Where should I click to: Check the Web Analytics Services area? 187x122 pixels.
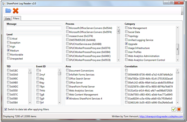tap(67, 90)
